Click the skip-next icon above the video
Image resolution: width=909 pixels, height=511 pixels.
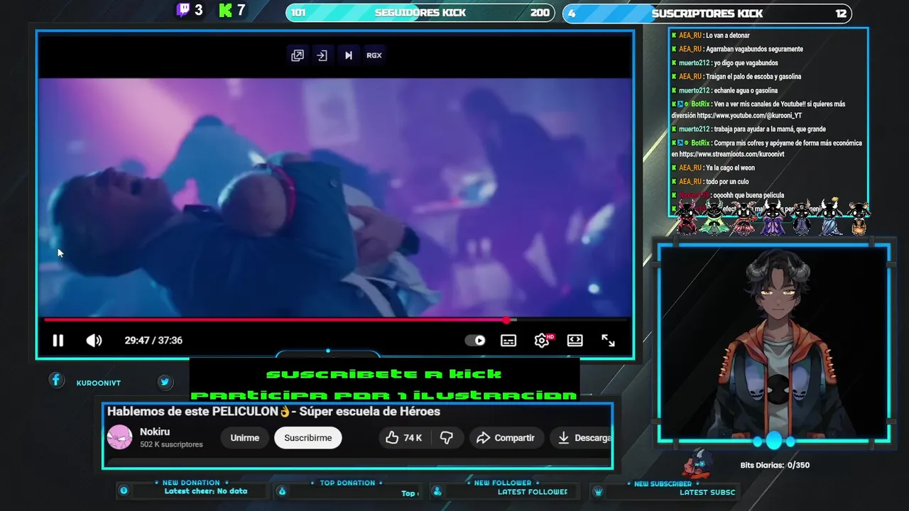tap(348, 55)
